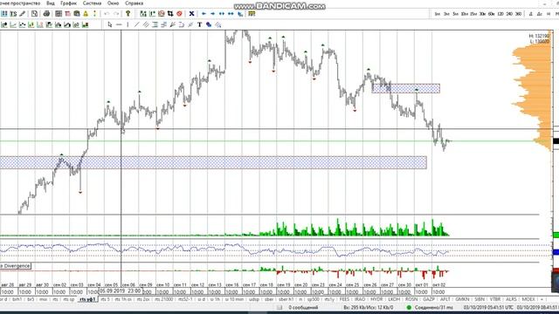Select the diagonal trend line tool
Screen dimensions: 559x314
[x=136, y=24]
